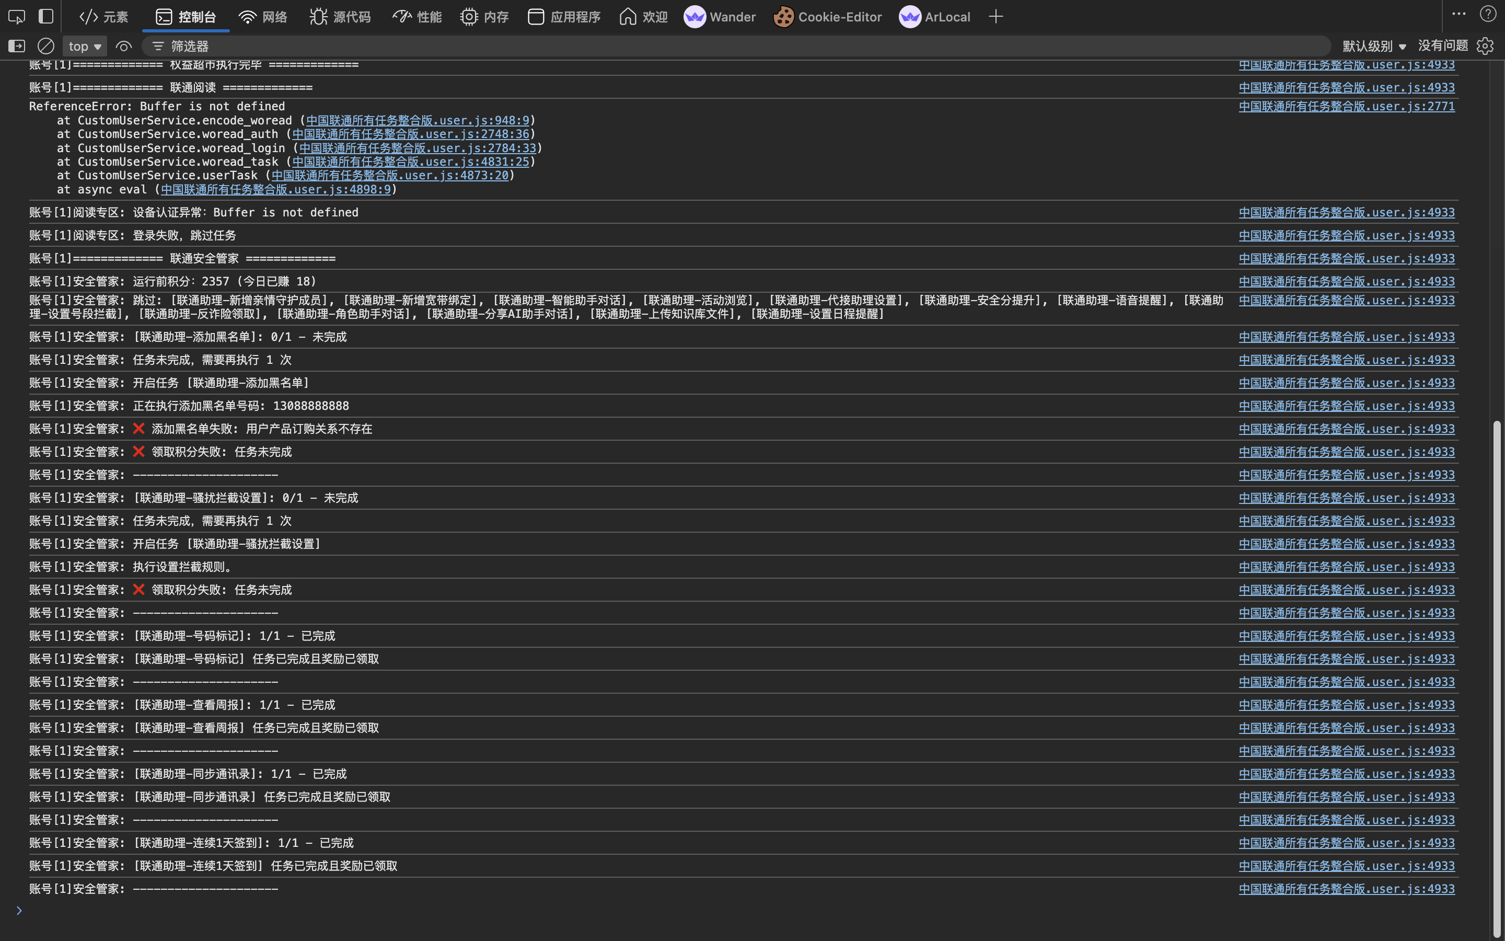The image size is (1505, 941).
Task: Select the row 执行设置拦截规则。
Action: click(743, 567)
